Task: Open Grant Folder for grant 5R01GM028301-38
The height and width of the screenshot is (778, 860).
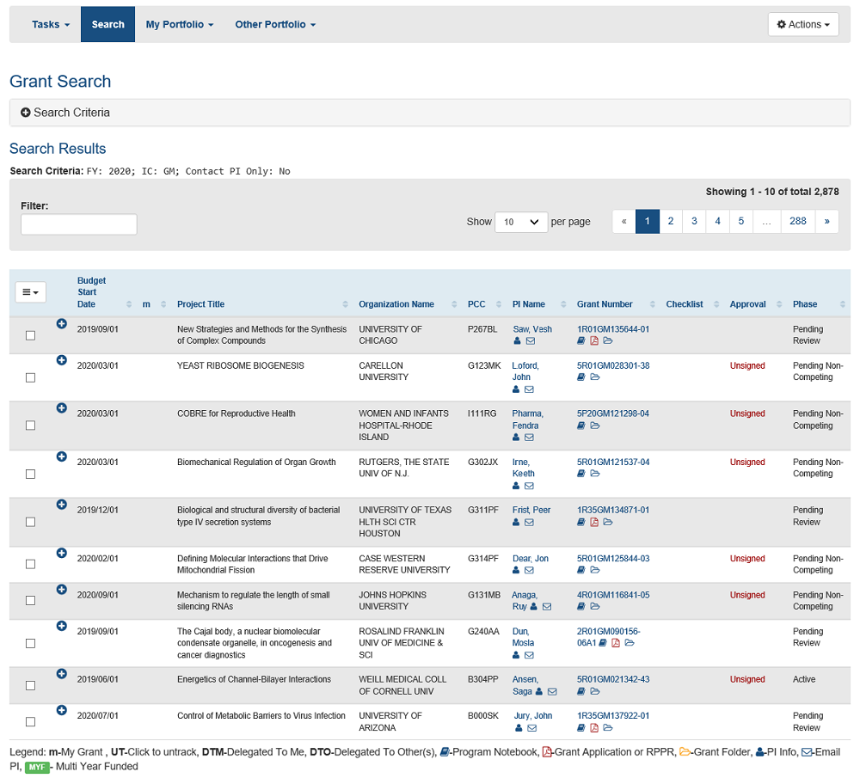Action: click(x=595, y=377)
